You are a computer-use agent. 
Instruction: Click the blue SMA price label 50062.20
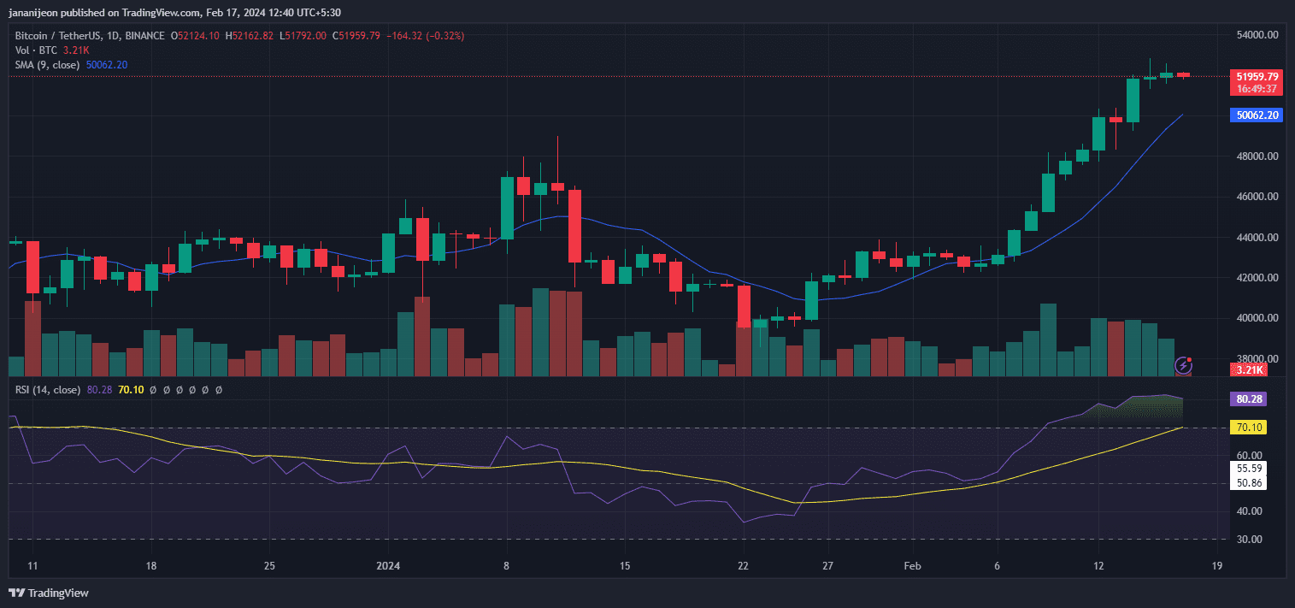coord(1257,115)
